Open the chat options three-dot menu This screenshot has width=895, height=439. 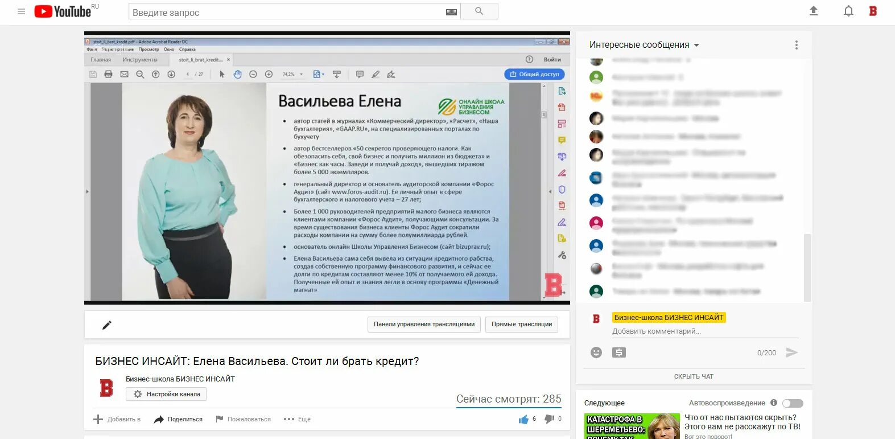click(796, 45)
